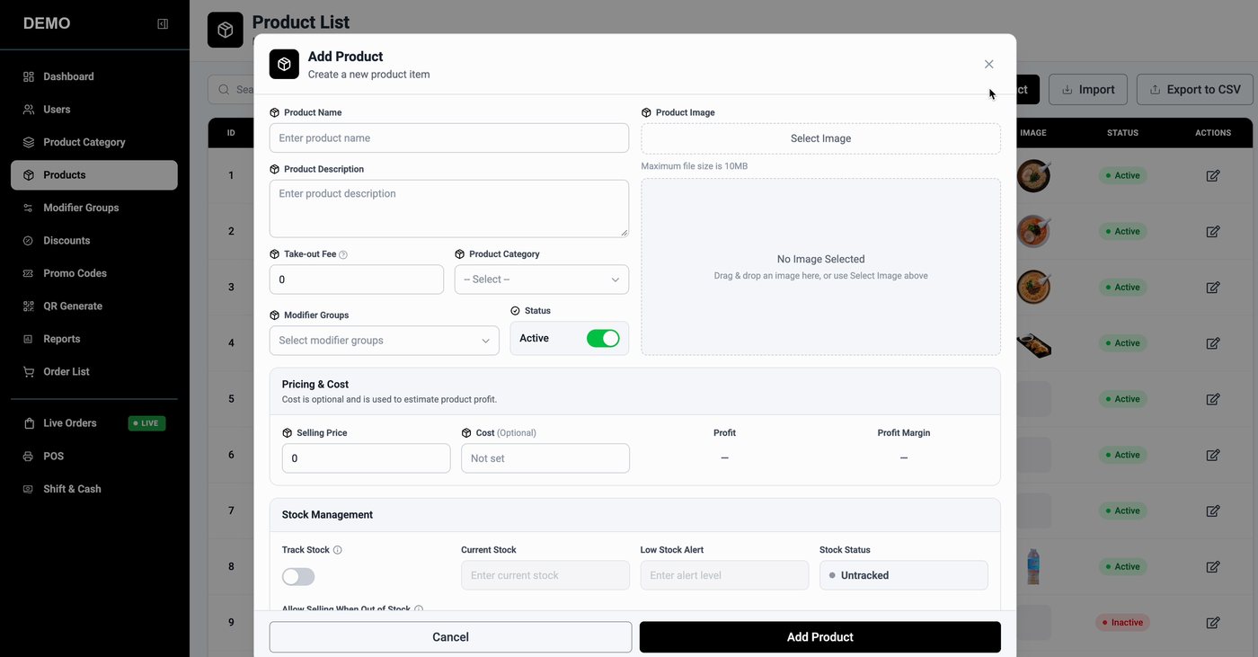Click the QR Generate icon
This screenshot has height=657, width=1258.
(x=29, y=306)
